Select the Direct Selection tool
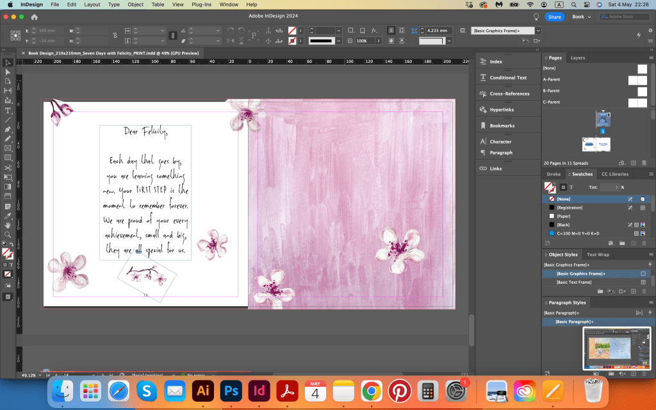This screenshot has height=410, width=656. pyautogui.click(x=8, y=72)
